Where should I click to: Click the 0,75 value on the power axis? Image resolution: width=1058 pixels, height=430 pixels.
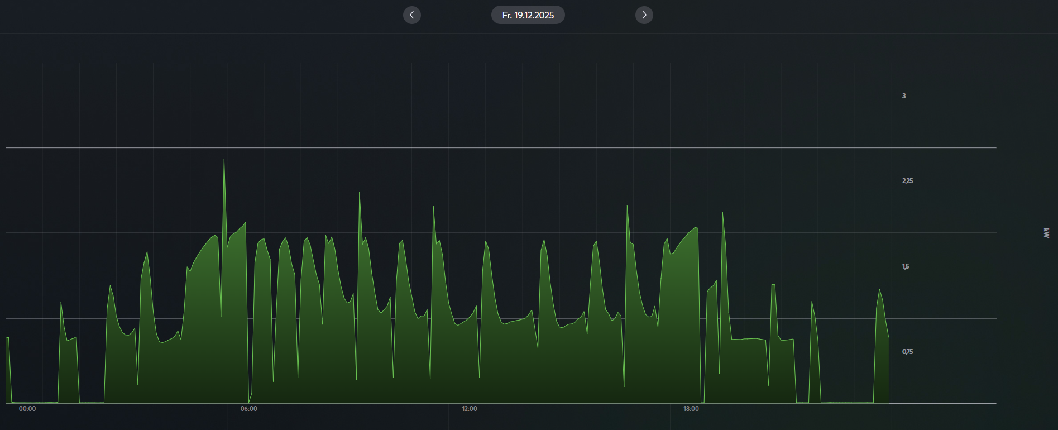pyautogui.click(x=907, y=352)
